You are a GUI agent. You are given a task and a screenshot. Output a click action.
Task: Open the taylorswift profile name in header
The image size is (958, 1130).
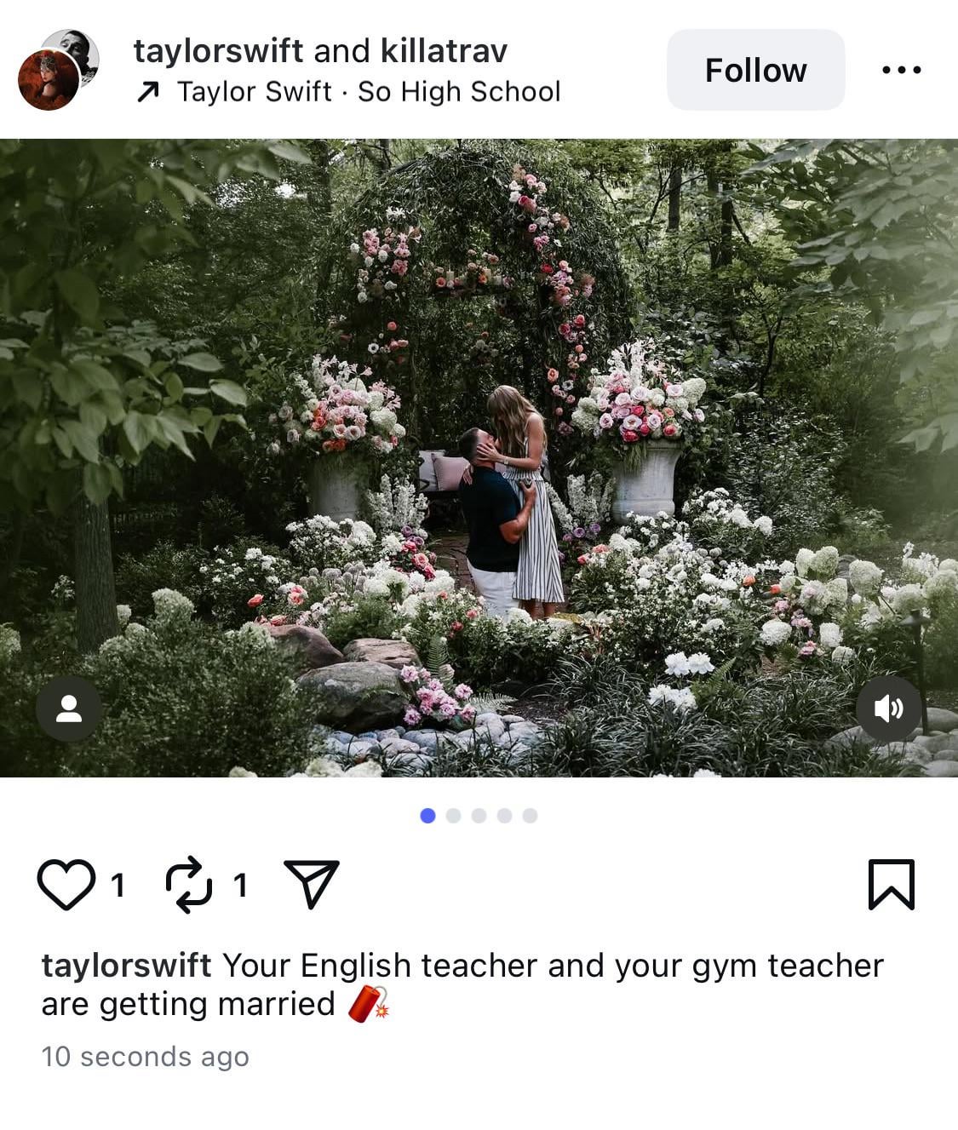pos(218,51)
